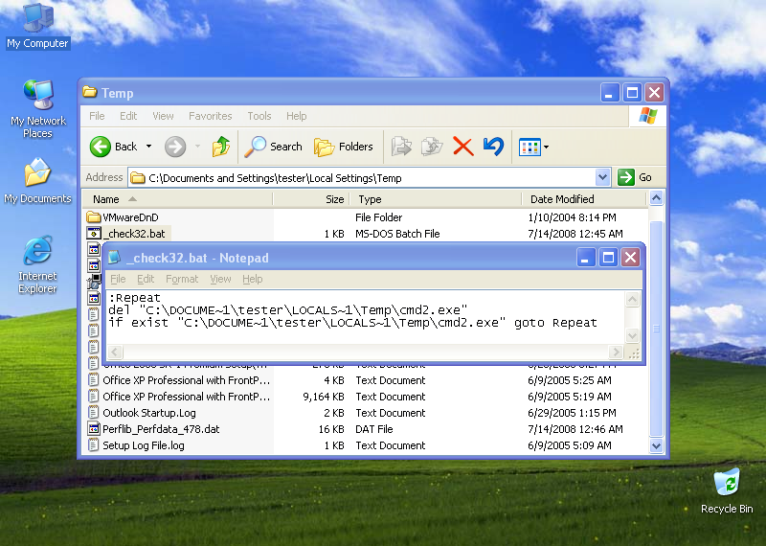Click into the Address path field
Screen dimensions: 766x546
click(362, 177)
